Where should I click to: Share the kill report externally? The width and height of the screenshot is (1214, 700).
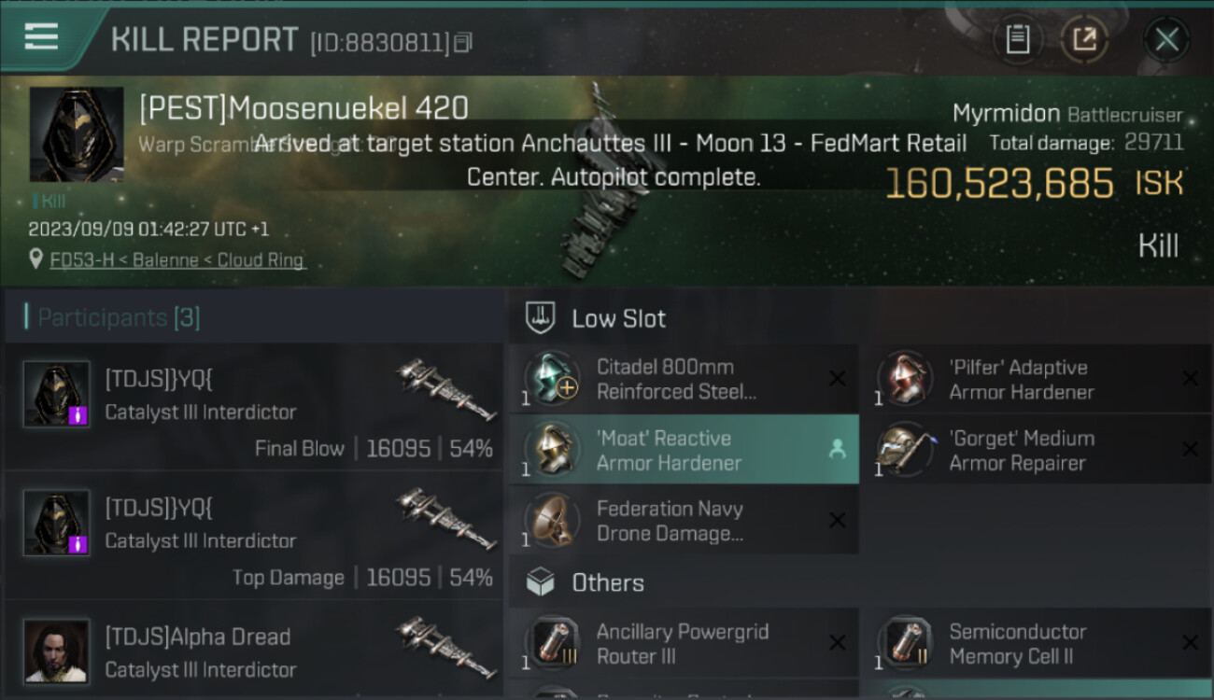(1084, 39)
